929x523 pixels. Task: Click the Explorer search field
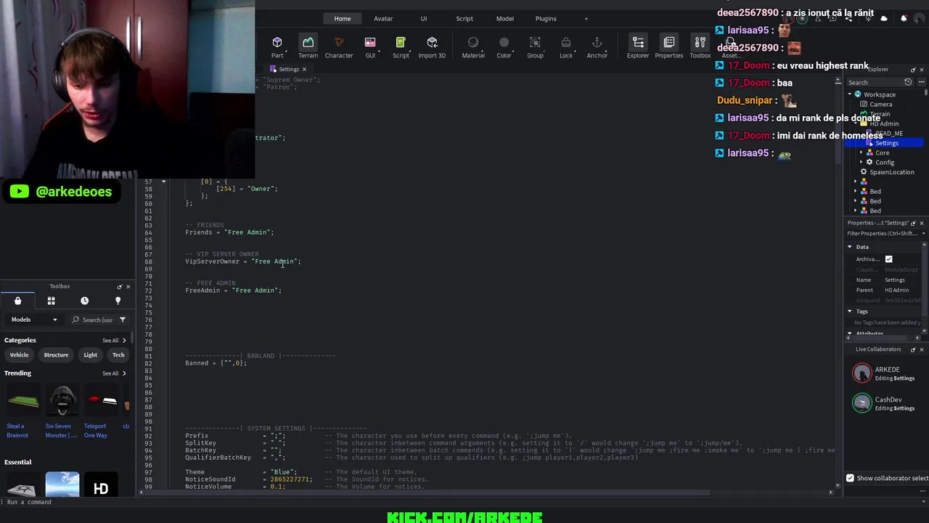coord(875,83)
